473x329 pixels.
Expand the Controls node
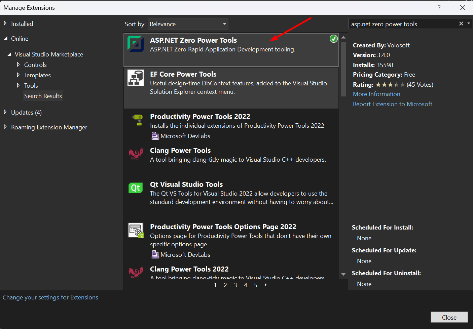[18, 64]
